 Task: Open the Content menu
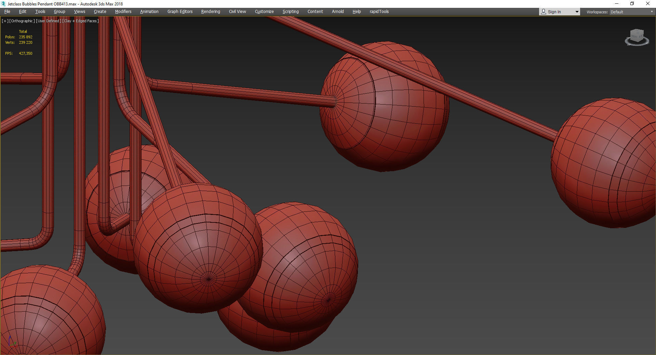click(315, 12)
